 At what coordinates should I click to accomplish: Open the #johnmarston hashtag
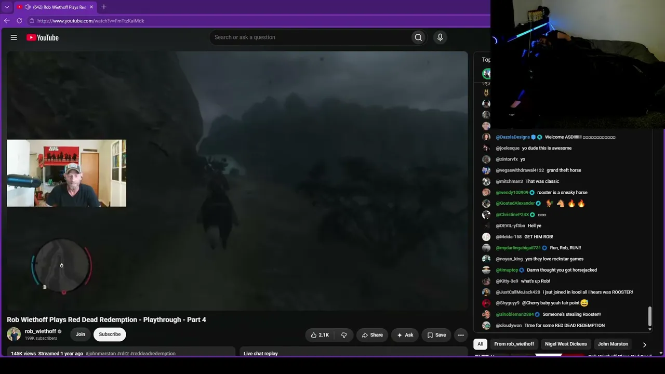click(101, 354)
